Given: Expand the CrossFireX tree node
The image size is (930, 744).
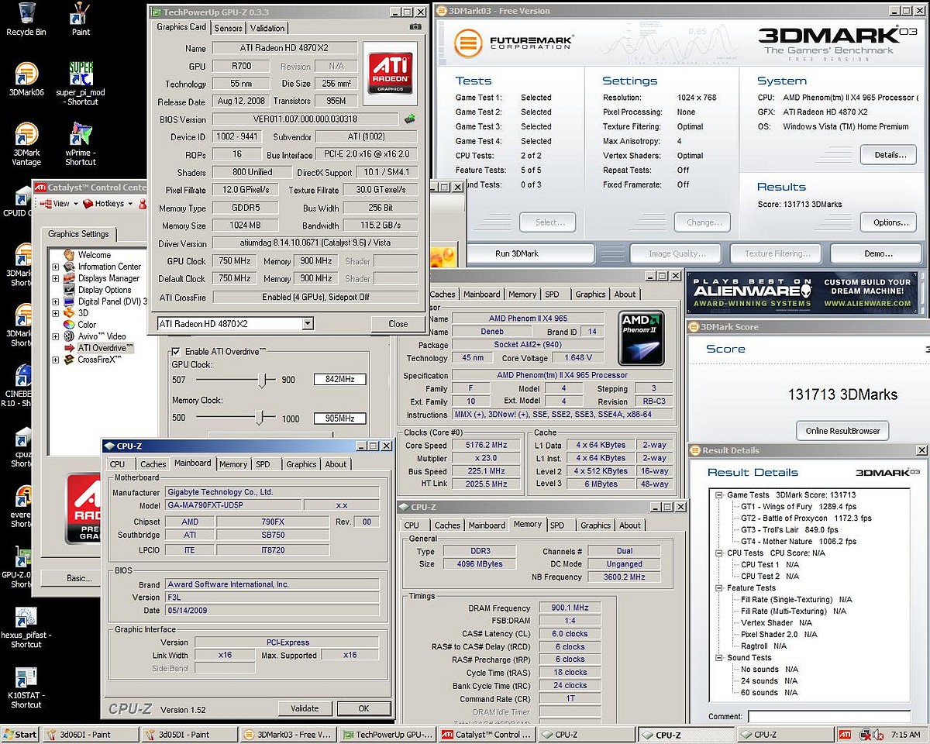Looking at the screenshot, I should [x=56, y=360].
